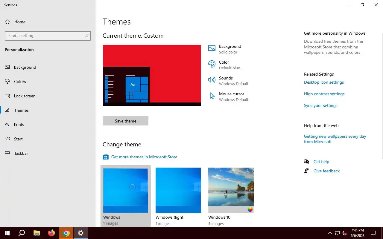The height and width of the screenshot is (239, 383).
Task: Open the Home icon in Settings sidebar
Action: point(7,22)
